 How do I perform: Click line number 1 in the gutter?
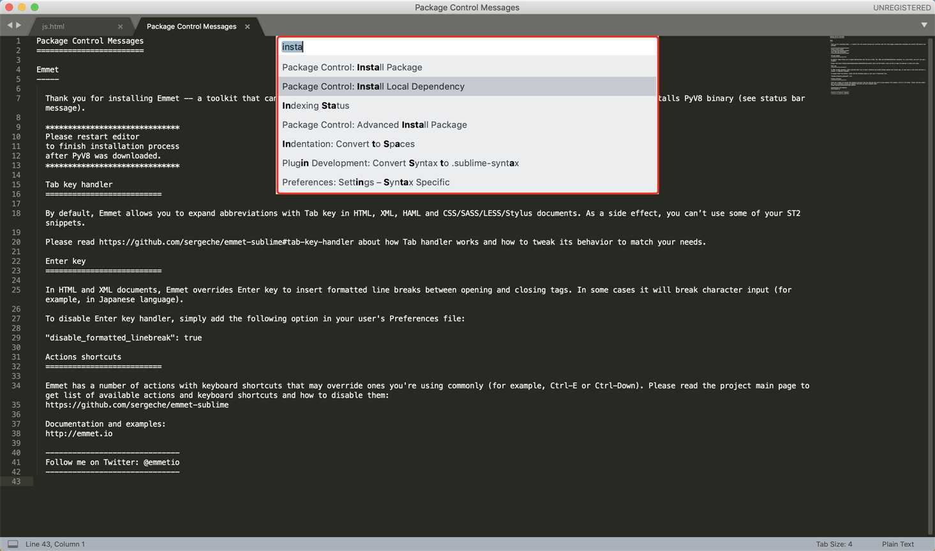[x=18, y=41]
